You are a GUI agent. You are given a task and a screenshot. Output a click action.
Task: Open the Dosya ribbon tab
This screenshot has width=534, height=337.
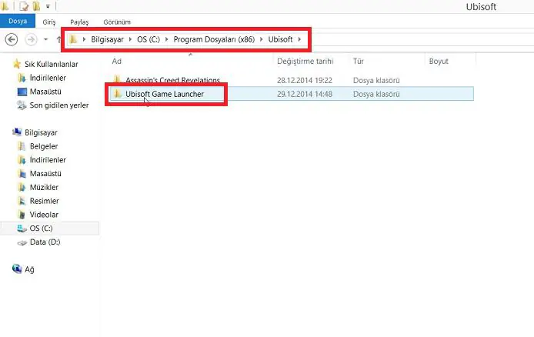18,21
